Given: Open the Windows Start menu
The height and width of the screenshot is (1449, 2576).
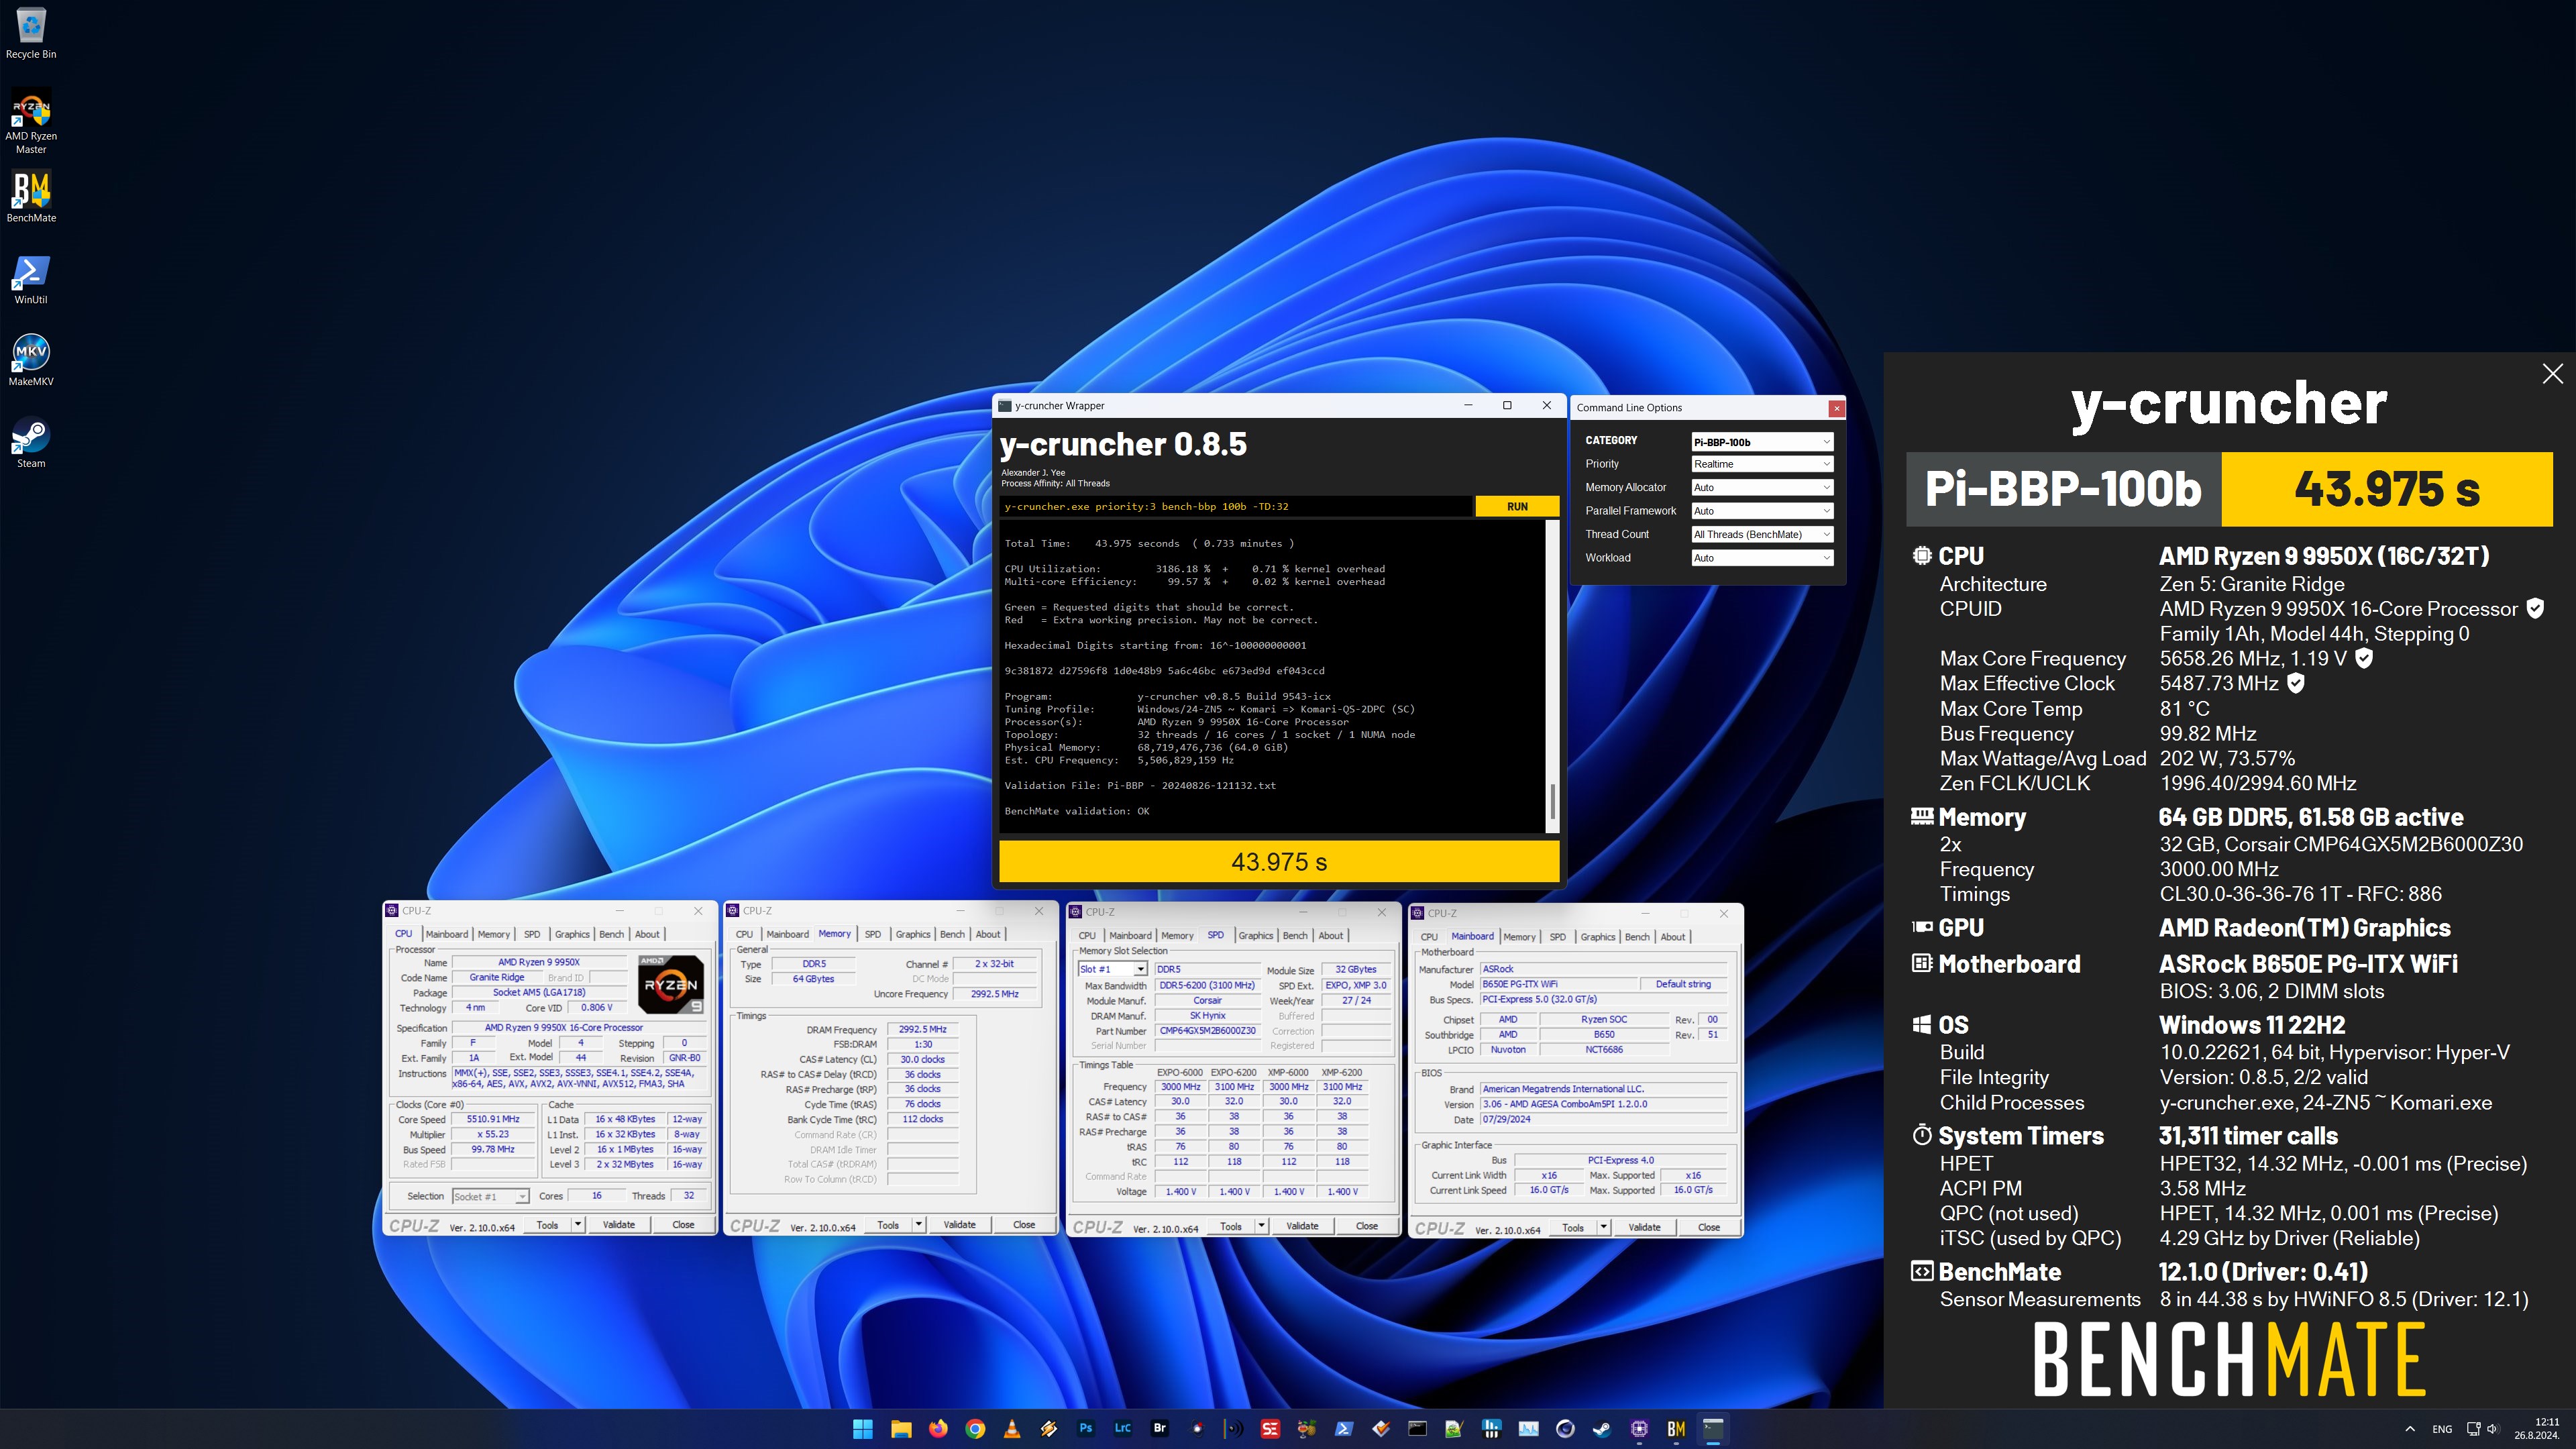Looking at the screenshot, I should coord(863,1429).
